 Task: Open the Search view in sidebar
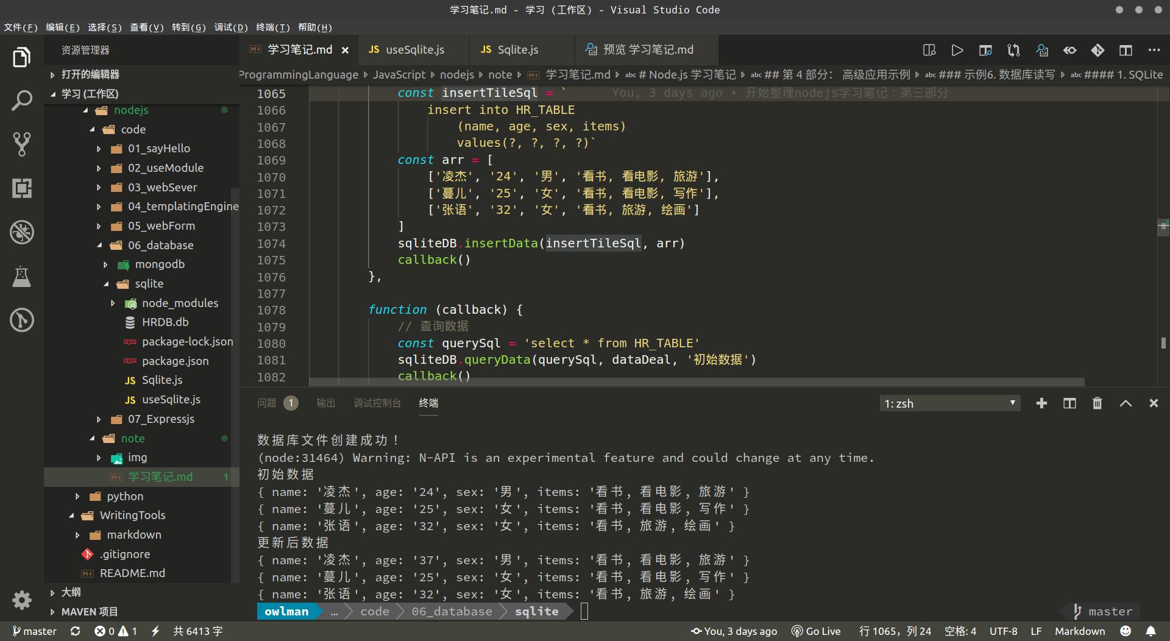tap(22, 100)
